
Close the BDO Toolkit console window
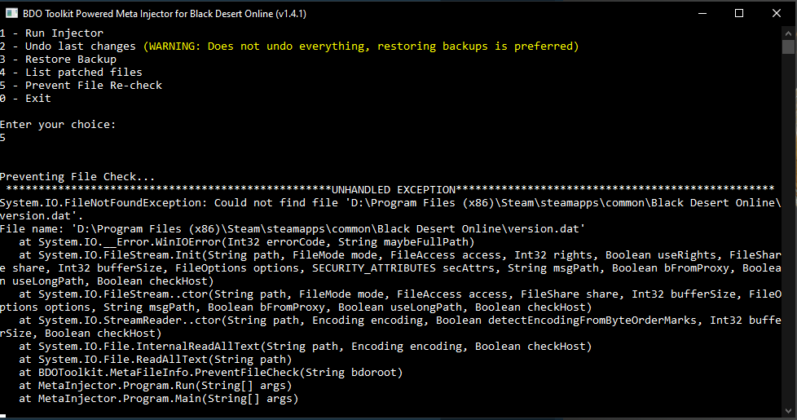point(776,13)
